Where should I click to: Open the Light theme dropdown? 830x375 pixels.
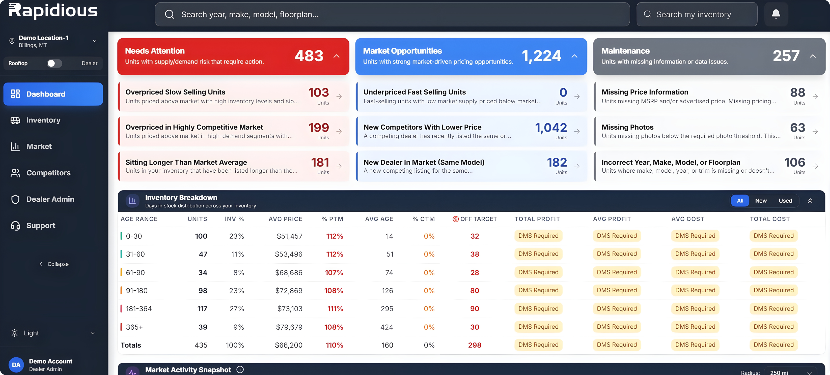(53, 333)
